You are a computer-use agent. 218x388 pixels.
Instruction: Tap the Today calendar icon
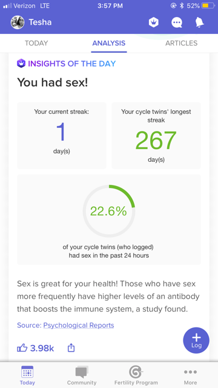pos(27,372)
